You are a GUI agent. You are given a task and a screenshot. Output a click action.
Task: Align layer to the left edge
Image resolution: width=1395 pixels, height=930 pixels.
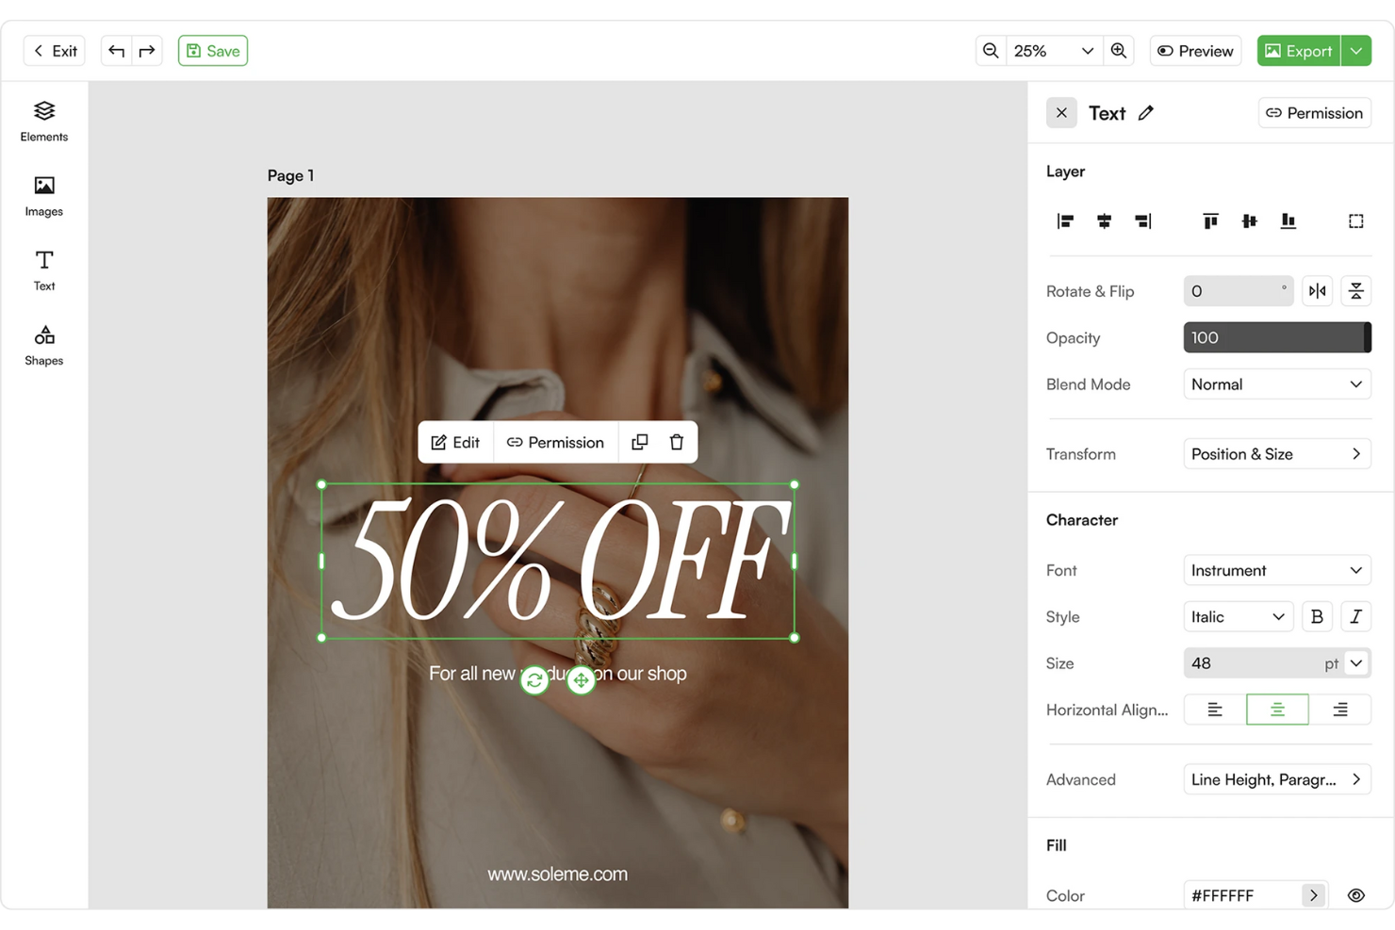pos(1066,221)
